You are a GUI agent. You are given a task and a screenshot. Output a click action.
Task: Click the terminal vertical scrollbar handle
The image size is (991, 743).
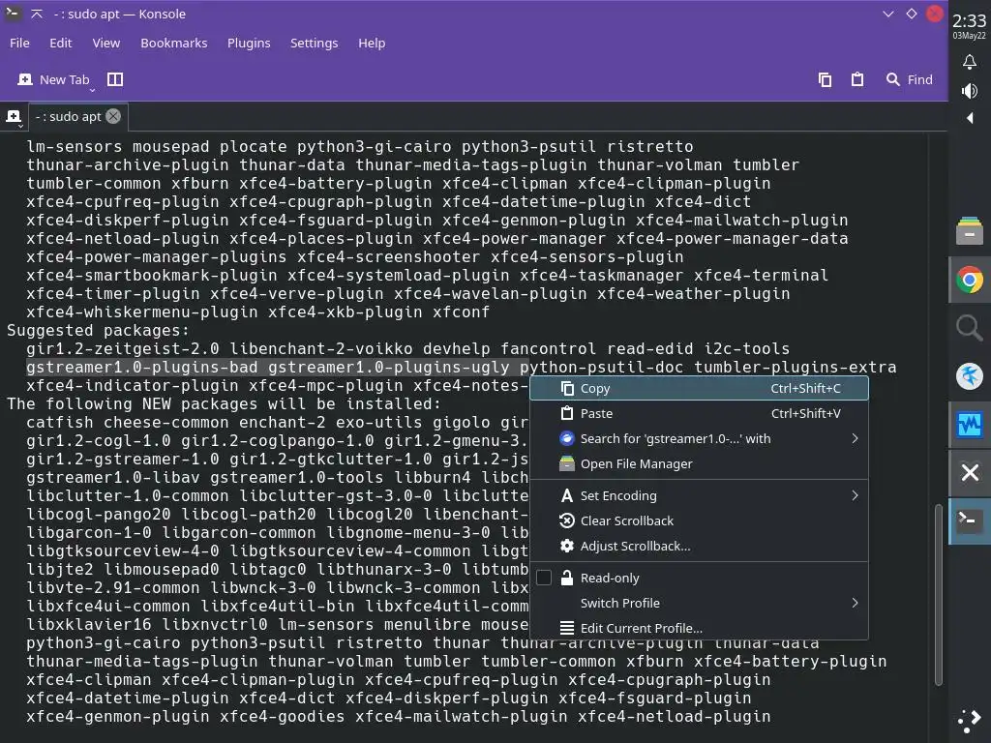point(939,594)
